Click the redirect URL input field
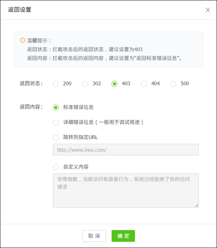The width and height of the screenshot is (217, 248). click(126, 150)
